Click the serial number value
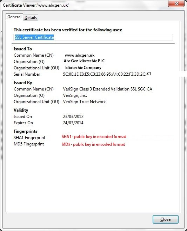The height and width of the screenshot is (231, 187). (x=107, y=74)
